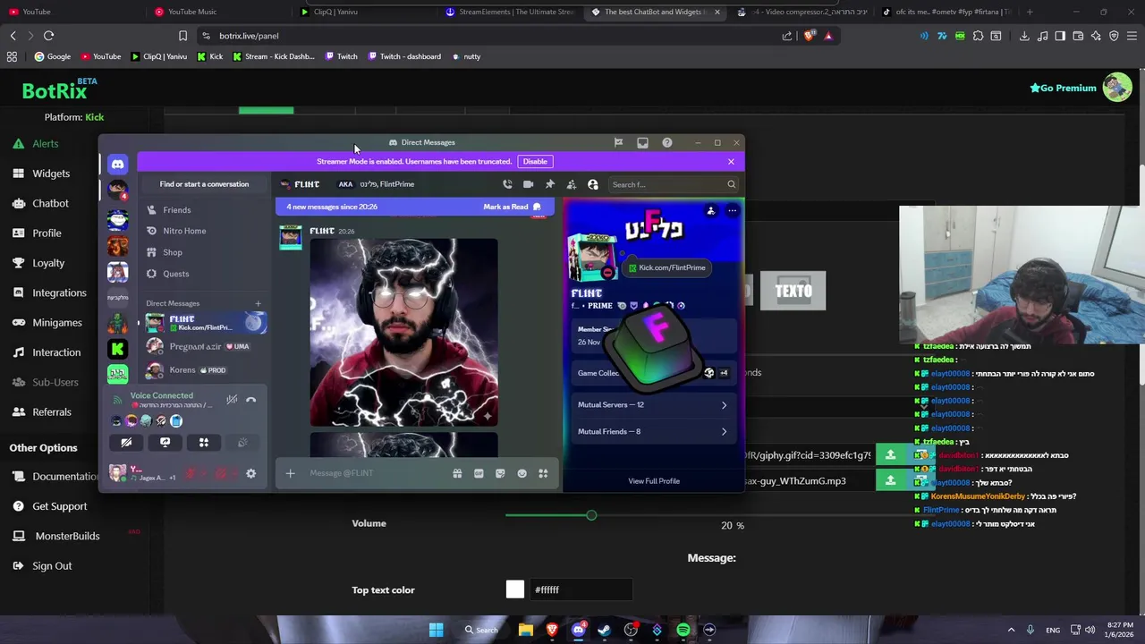Disconnect from voice call
This screenshot has width=1145, height=644.
(x=250, y=400)
